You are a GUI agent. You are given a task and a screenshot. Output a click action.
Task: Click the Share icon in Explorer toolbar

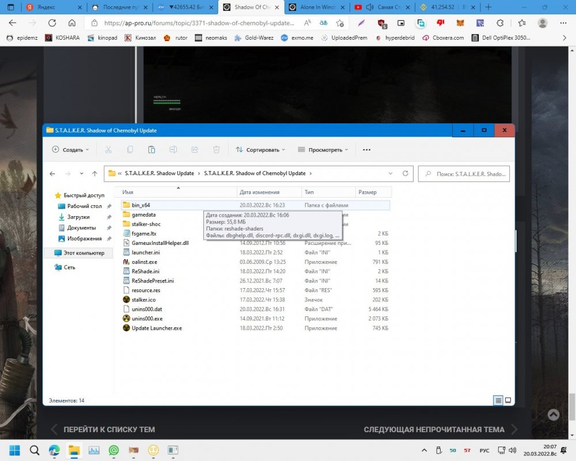[195, 150]
